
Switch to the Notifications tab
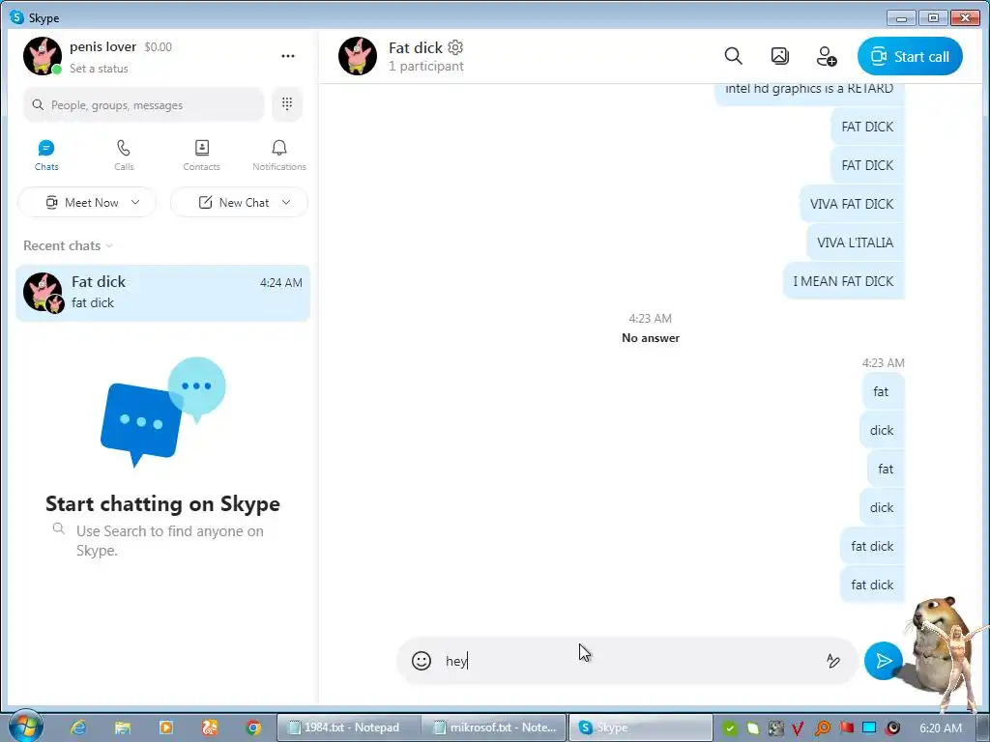(279, 156)
